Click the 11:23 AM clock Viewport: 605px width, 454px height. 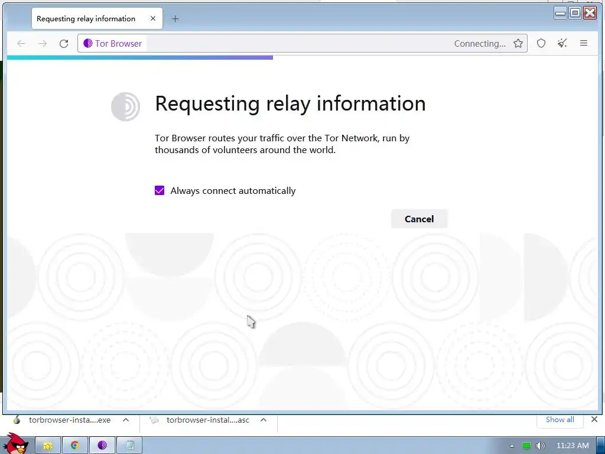click(x=573, y=446)
